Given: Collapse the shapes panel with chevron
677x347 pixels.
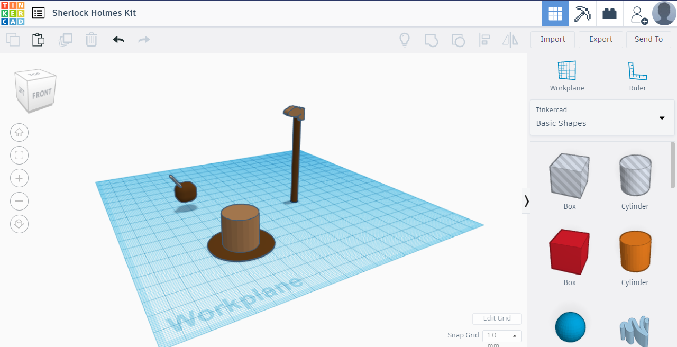Looking at the screenshot, I should pyautogui.click(x=526, y=201).
